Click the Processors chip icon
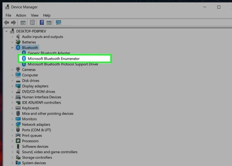Image resolution: width=232 pixels, height=166 pixels. click(18, 141)
